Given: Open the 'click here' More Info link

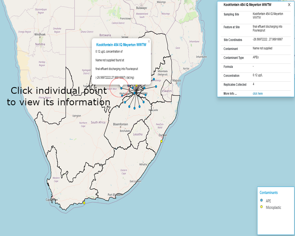Looking at the screenshot, I should coord(258,94).
